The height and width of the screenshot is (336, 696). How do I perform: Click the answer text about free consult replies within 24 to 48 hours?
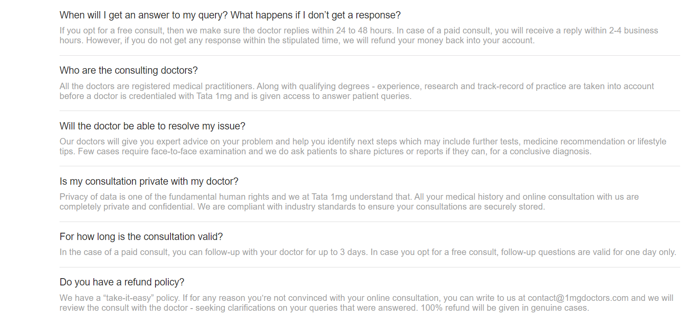coord(359,36)
